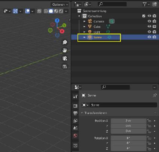159x152 pixels.
Task: Open object type visibility dropdown arrow
Action: tap(10, 11)
